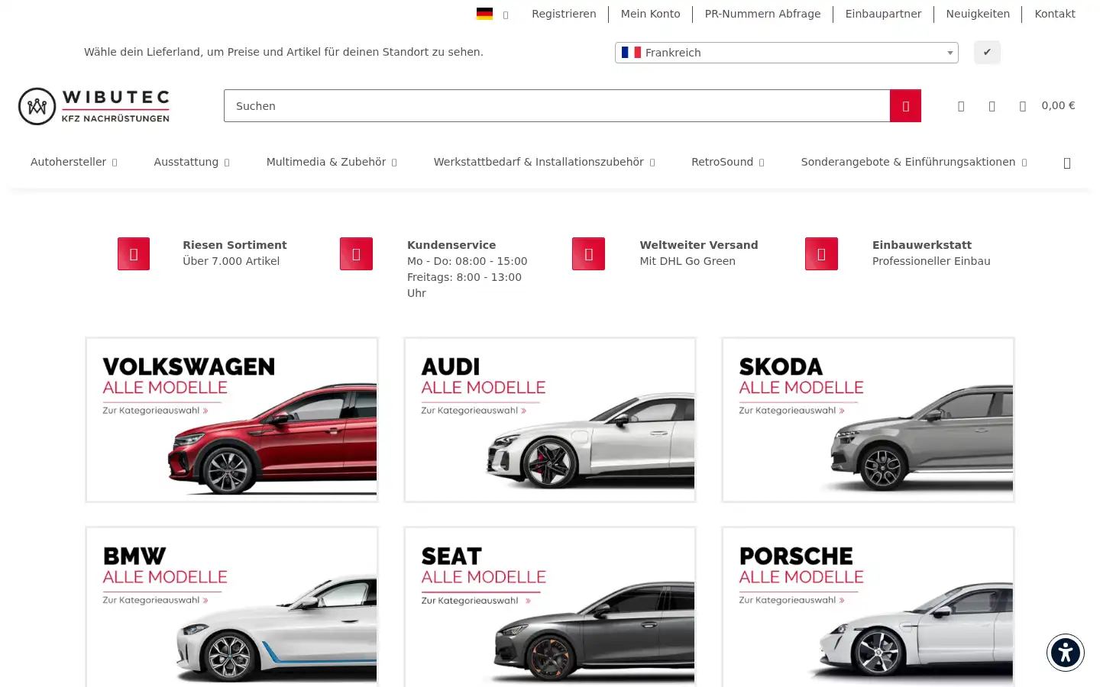This screenshot has height=687, width=1100.
Task: Click the Weltweiter Versand red icon
Action: (x=588, y=254)
